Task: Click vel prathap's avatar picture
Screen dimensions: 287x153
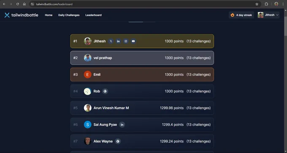Action: point(88,58)
